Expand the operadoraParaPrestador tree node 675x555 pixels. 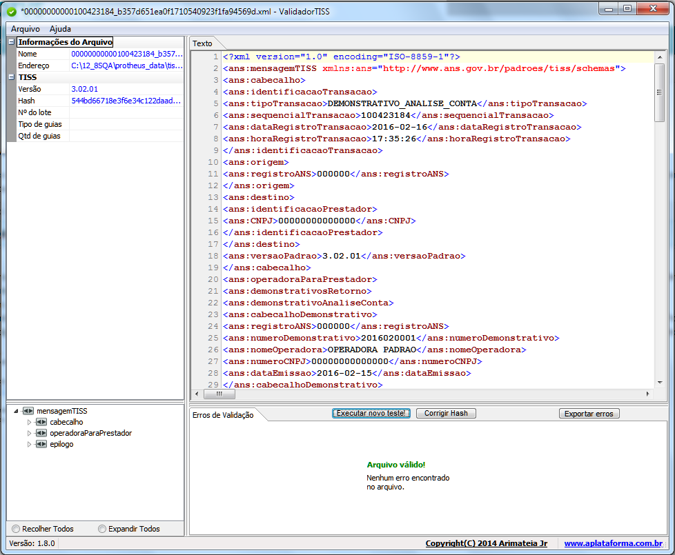[x=29, y=434]
